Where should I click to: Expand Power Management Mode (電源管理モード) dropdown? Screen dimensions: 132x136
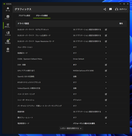(106, 123)
